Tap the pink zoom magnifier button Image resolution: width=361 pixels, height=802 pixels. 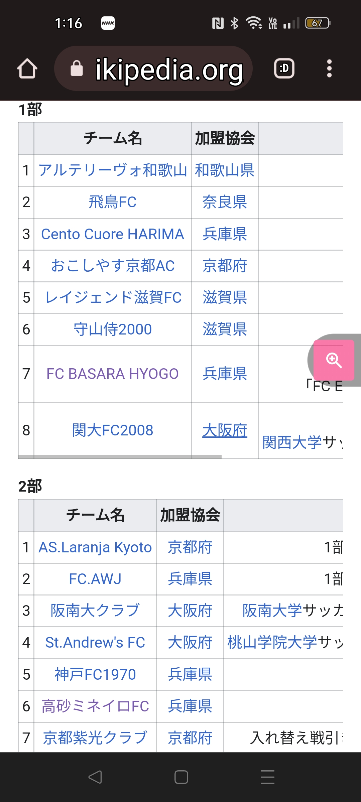[x=334, y=360]
